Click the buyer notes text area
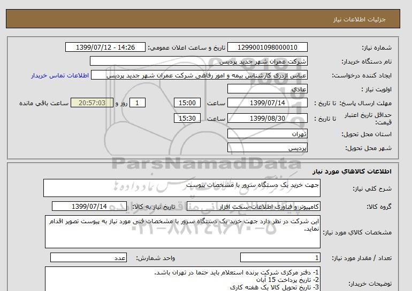412x291 pixels. [x=182, y=279]
